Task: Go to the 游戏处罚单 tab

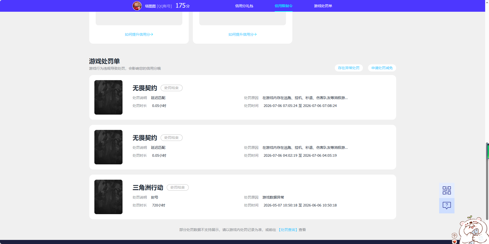Action: [323, 6]
